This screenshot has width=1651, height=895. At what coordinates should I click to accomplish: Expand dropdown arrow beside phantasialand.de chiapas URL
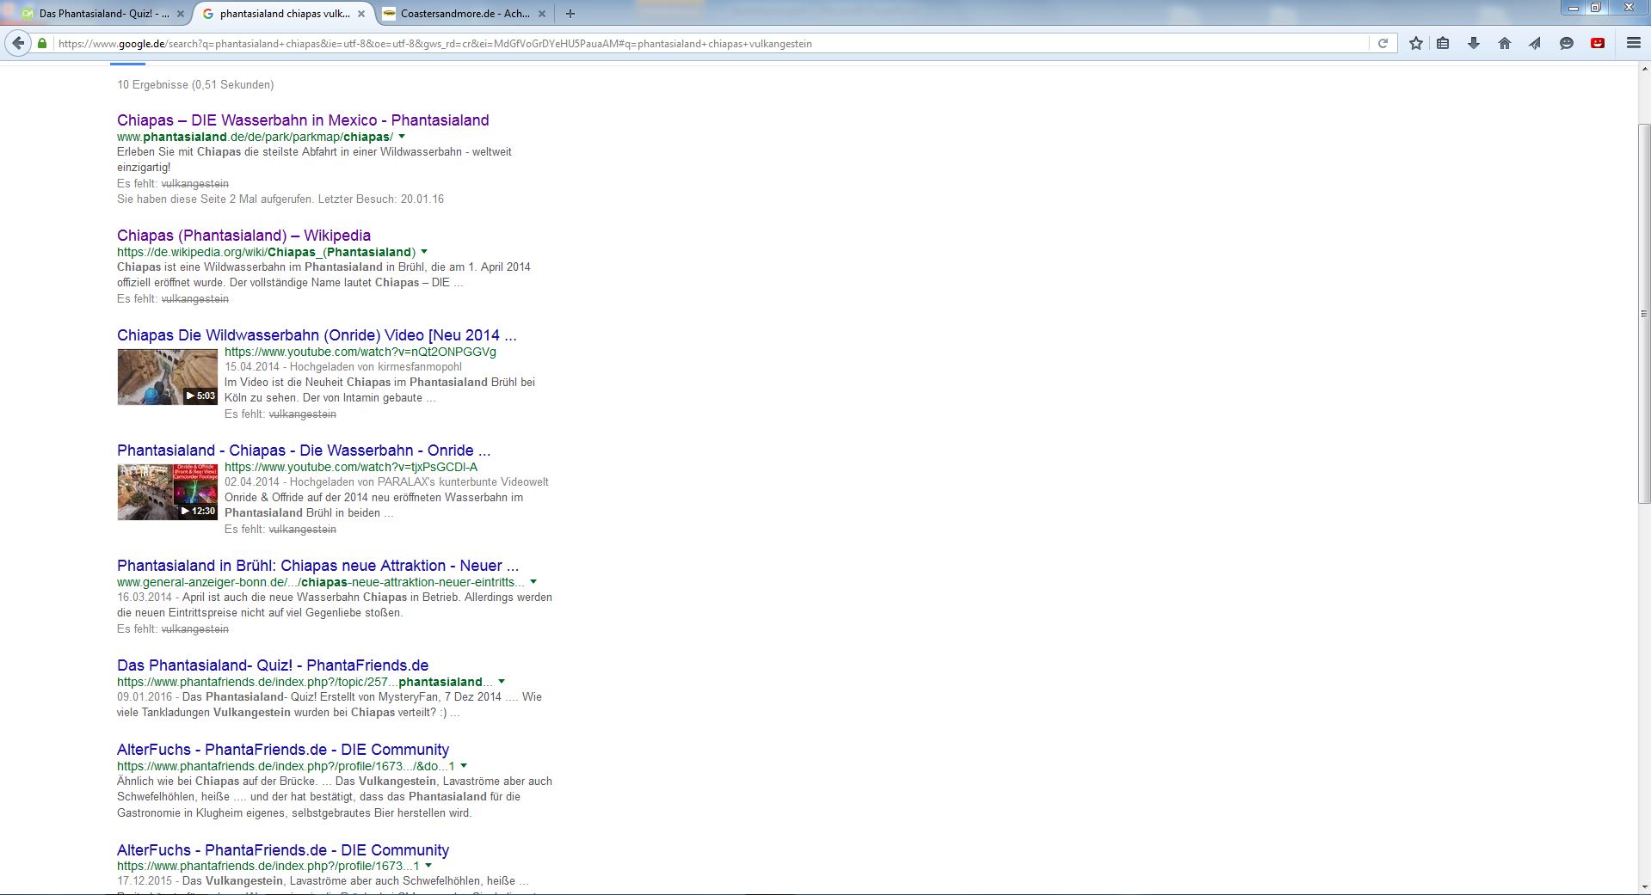pyautogui.click(x=402, y=137)
